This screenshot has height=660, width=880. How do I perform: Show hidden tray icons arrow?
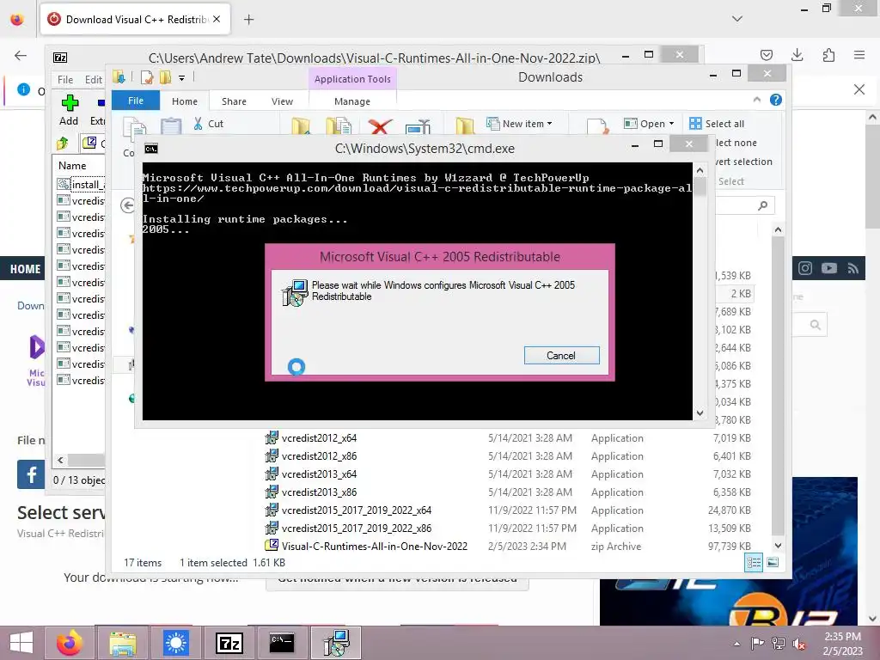click(736, 644)
